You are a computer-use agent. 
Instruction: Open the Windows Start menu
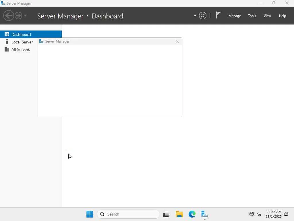point(90,214)
